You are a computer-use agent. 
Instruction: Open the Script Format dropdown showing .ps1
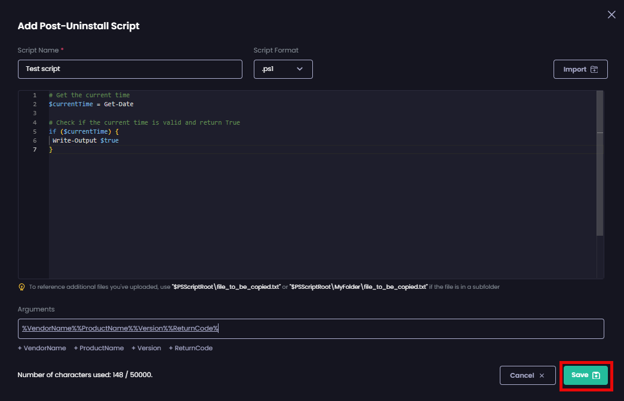pyautogui.click(x=283, y=69)
